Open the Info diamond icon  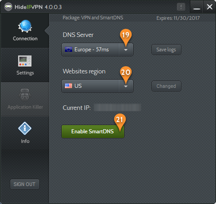(25, 128)
